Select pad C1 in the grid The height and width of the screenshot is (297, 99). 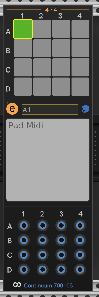coord(23,67)
